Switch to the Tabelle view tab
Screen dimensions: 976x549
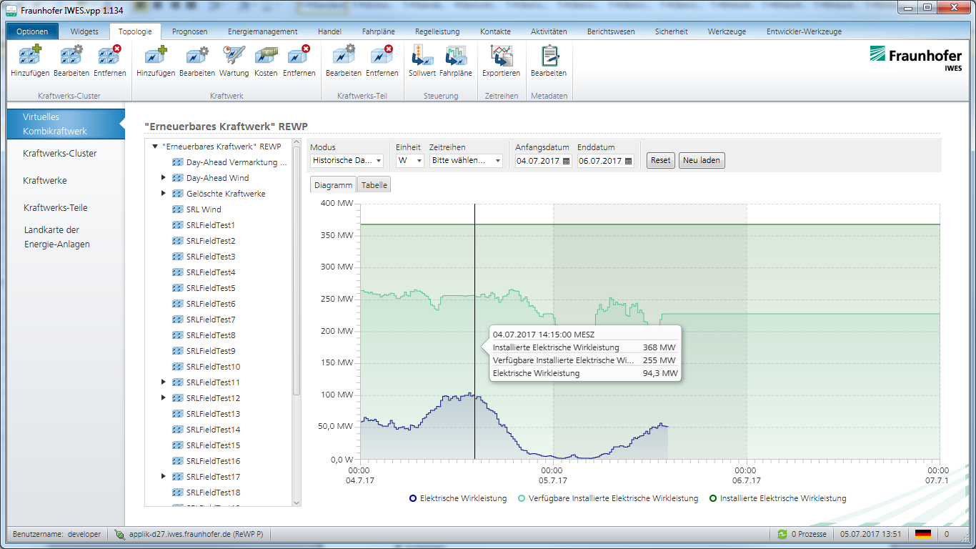[x=374, y=185]
